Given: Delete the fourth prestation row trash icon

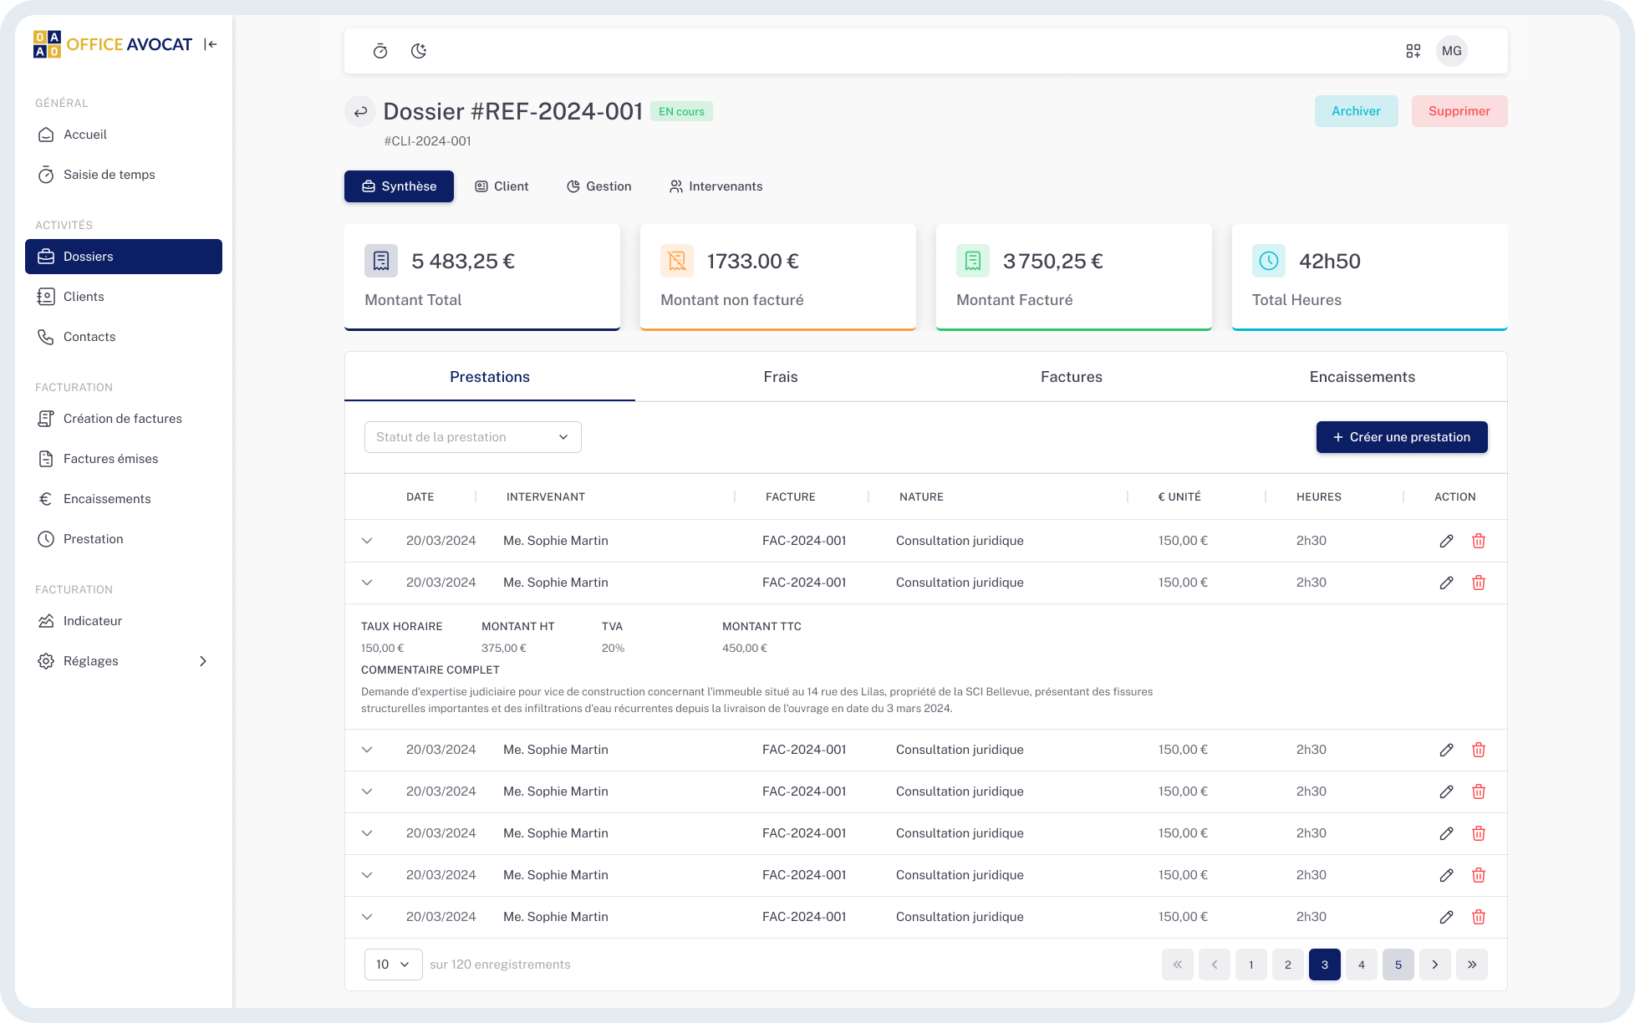Looking at the screenshot, I should click(1479, 791).
